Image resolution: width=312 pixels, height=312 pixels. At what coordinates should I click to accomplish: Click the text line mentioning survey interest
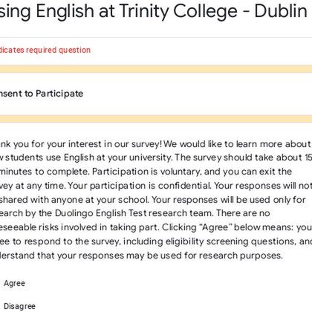(x=155, y=144)
